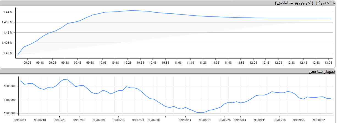Click the 11:08 time axis label
The image size is (337, 123).
point(178,63)
